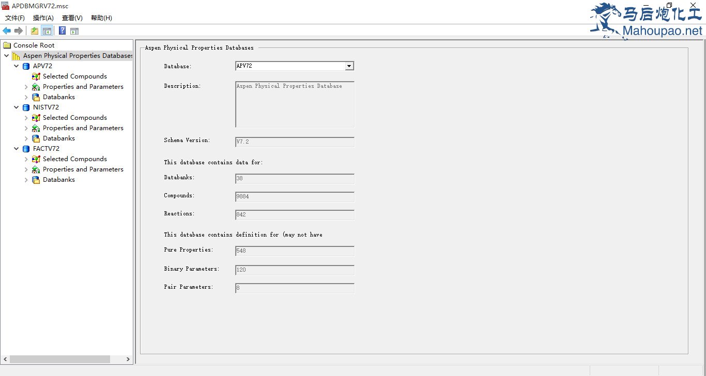Image resolution: width=706 pixels, height=376 pixels.
Task: Expand Selected Compounds under FACTV72
Action: coord(26,159)
